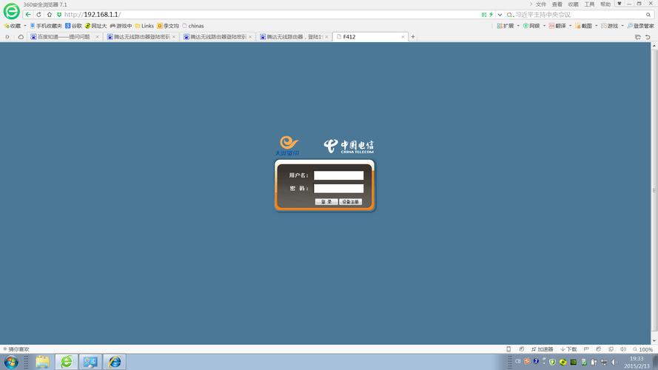Click the 360 browser logo icon
The image size is (658, 370).
(x=11, y=10)
